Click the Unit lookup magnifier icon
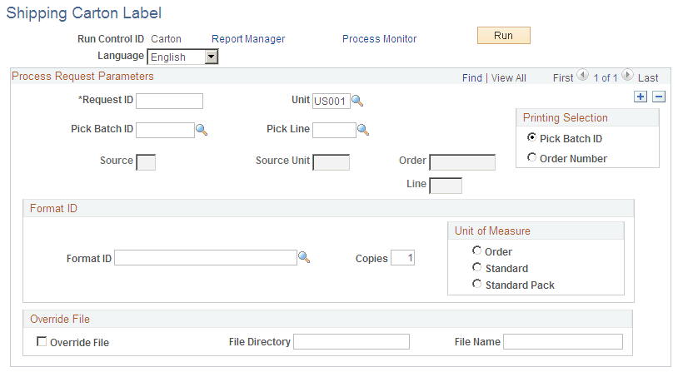 tap(358, 101)
